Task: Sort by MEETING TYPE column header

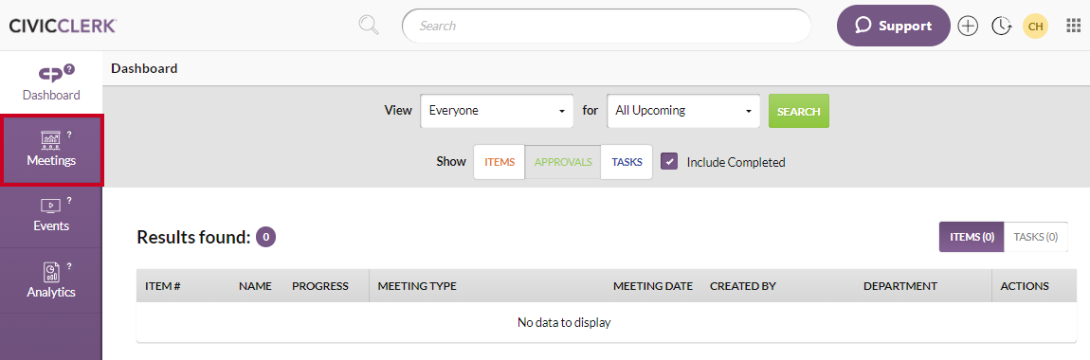Action: pyautogui.click(x=417, y=286)
